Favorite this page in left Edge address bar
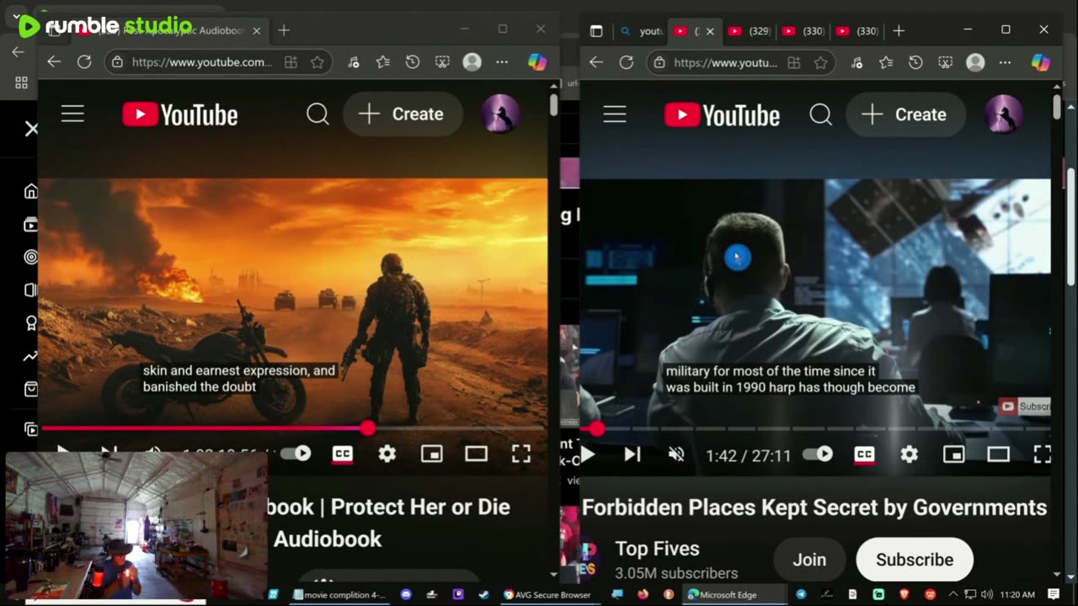 click(317, 62)
